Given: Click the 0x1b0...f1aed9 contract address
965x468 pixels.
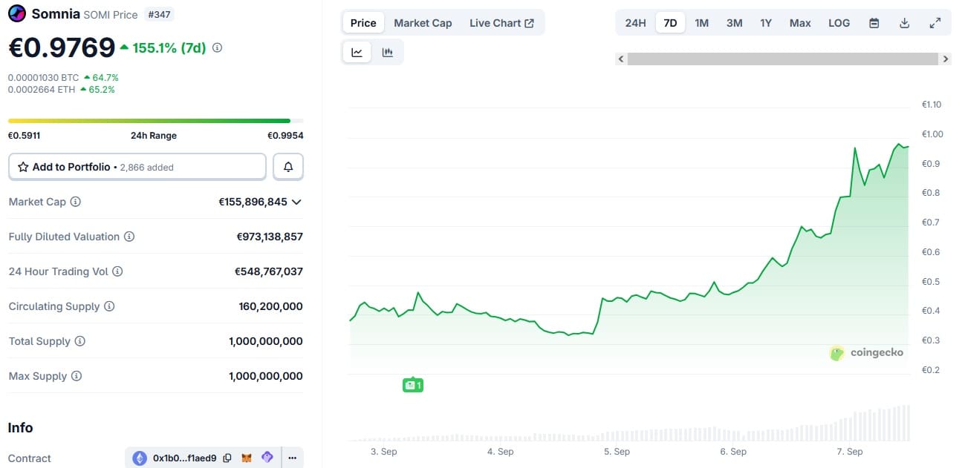Looking at the screenshot, I should 185,458.
